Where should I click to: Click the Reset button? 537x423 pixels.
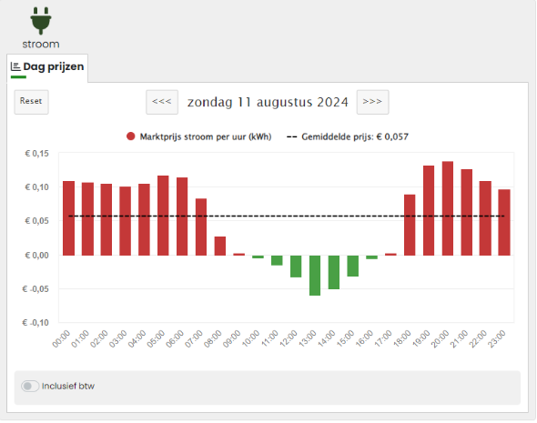pyautogui.click(x=31, y=102)
